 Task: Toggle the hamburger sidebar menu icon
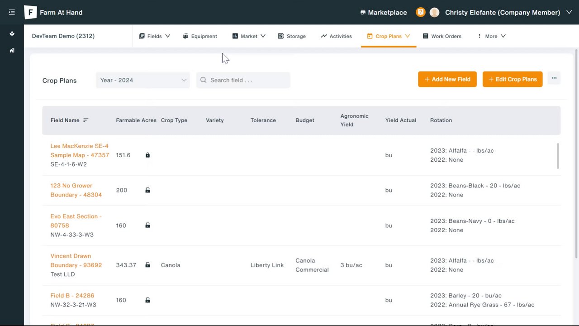pyautogui.click(x=12, y=12)
